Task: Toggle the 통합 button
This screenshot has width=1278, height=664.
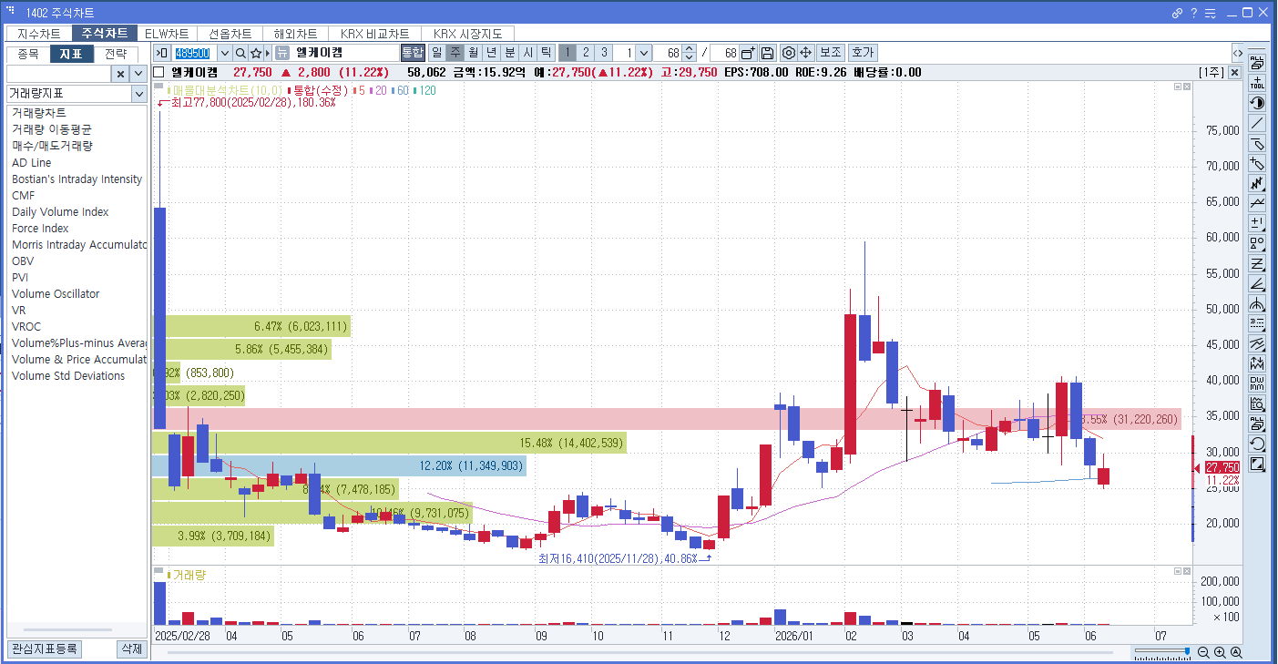Action: tap(413, 53)
